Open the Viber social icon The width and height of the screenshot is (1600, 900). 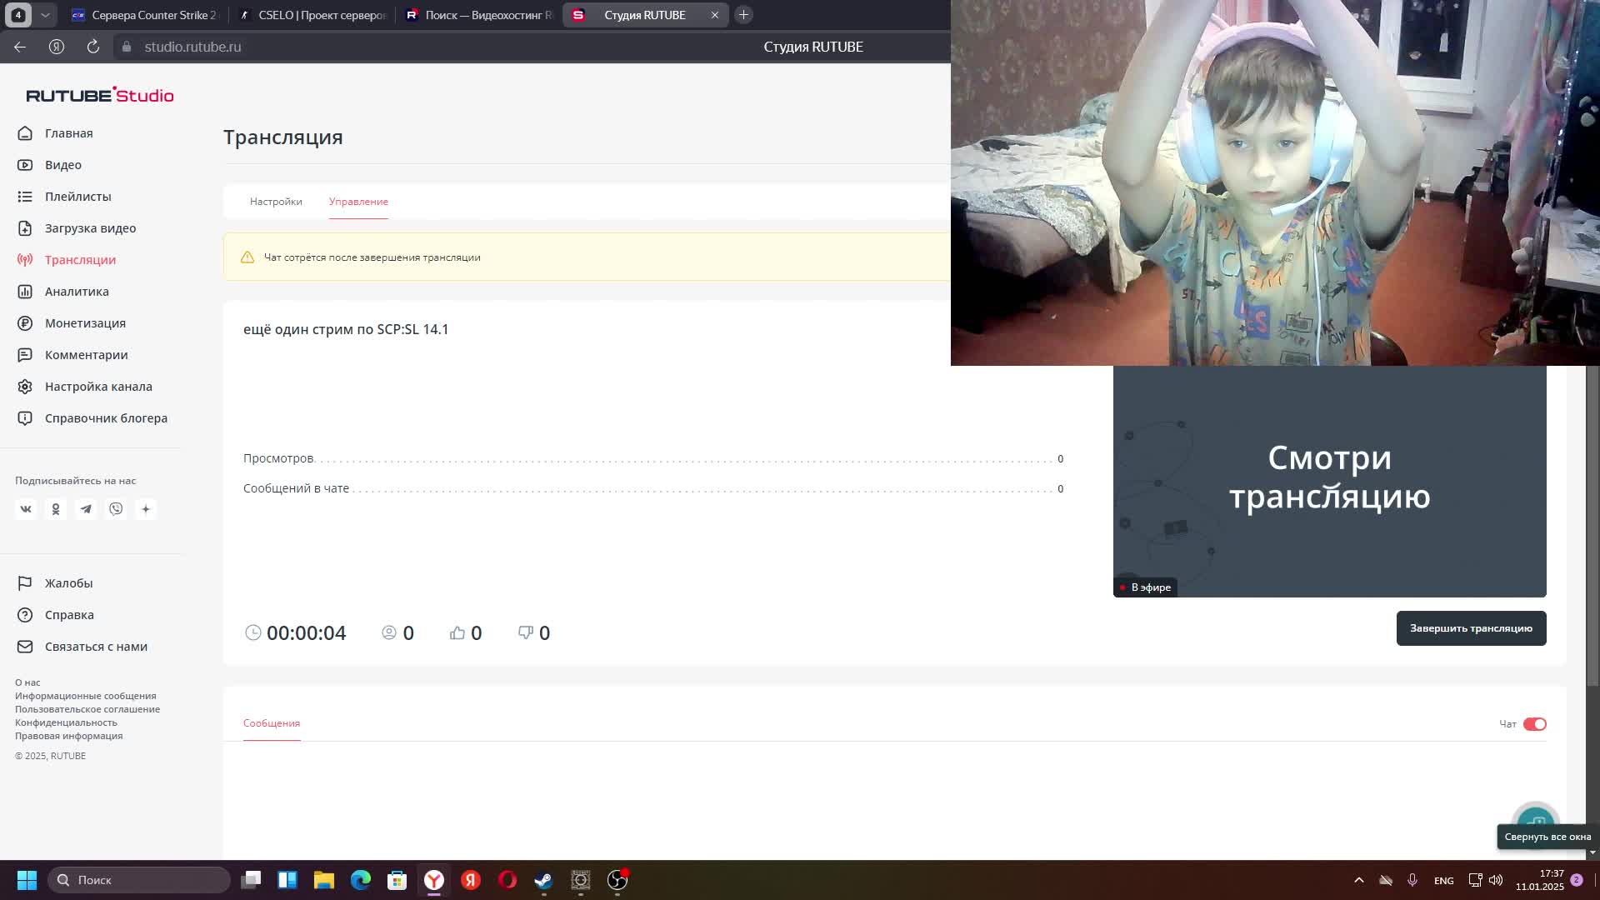coord(116,509)
